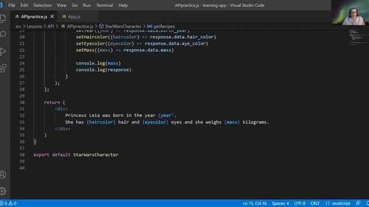Change indentation via Spaces: 4
Image resolution: width=369 pixels, height=207 pixels.
[x=280, y=203]
